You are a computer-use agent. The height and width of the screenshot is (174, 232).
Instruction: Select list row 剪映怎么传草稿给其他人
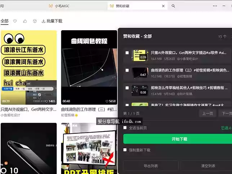click(177, 90)
